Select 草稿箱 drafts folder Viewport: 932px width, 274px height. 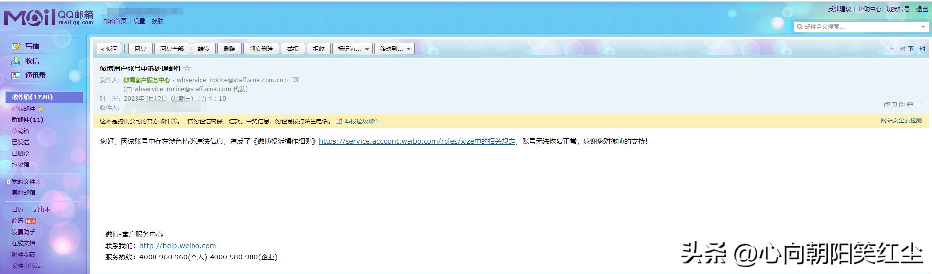[20, 131]
